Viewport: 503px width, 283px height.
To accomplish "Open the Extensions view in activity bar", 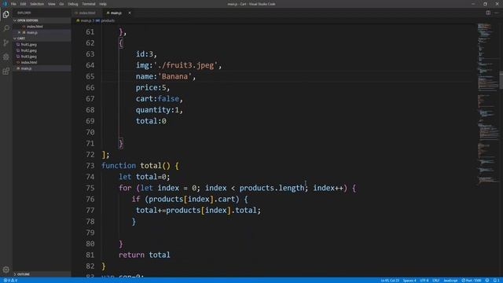I will click(6, 71).
